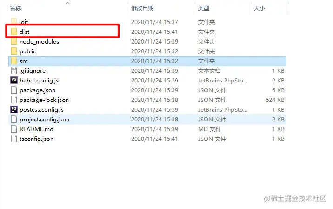The width and height of the screenshot is (333, 209).
Task: Click the 2020/11/24 15:37 date of .git
Action: point(154,22)
